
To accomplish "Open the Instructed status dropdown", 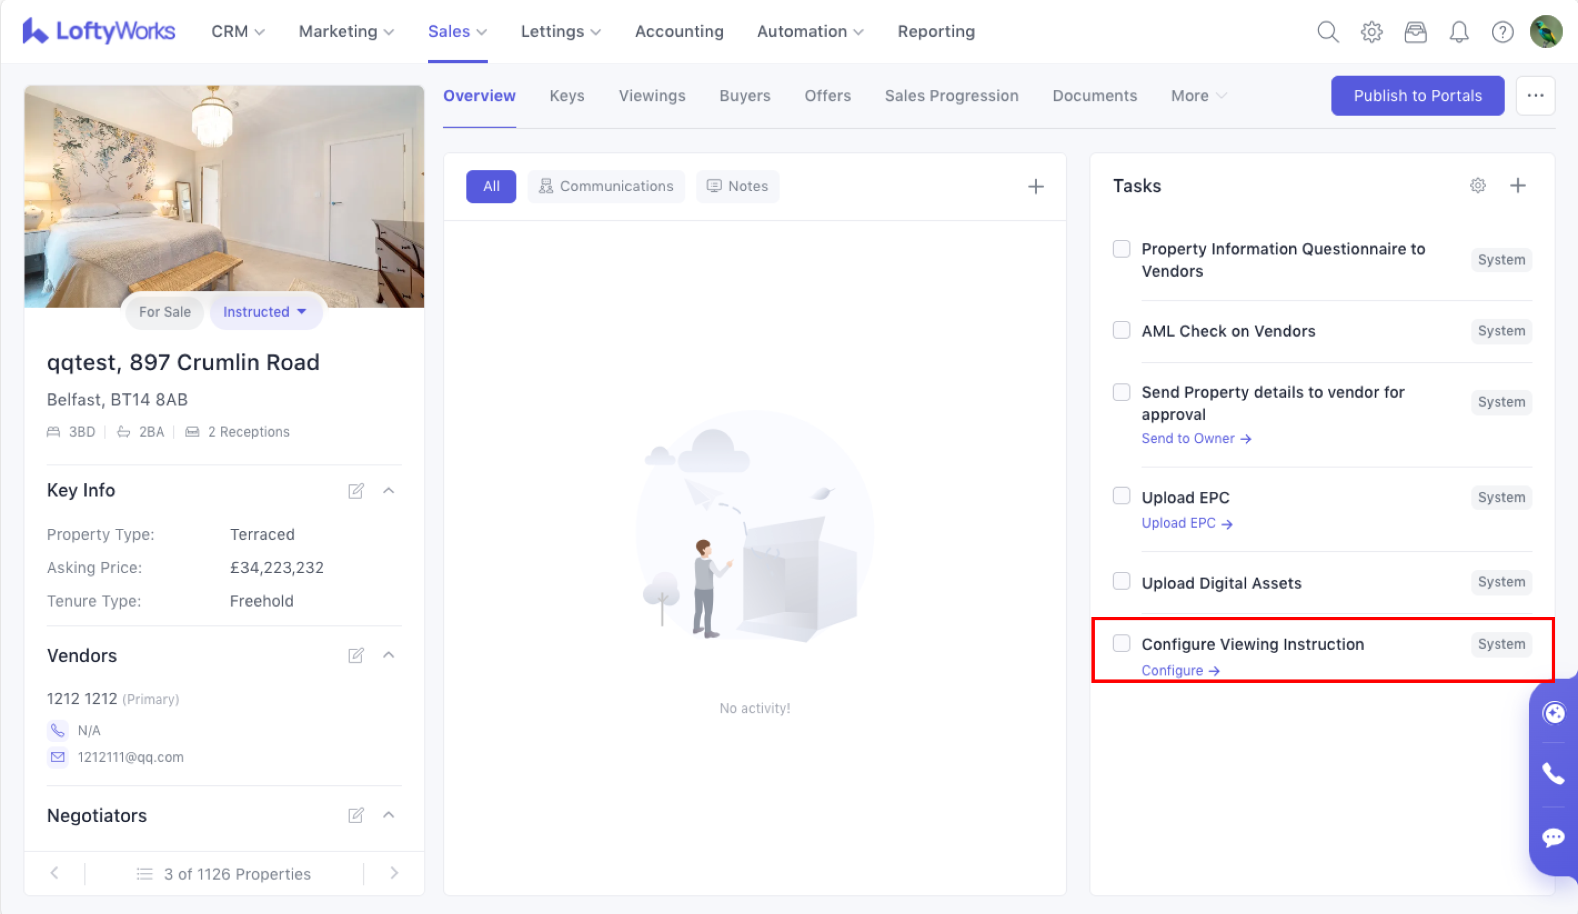I will click(x=266, y=312).
